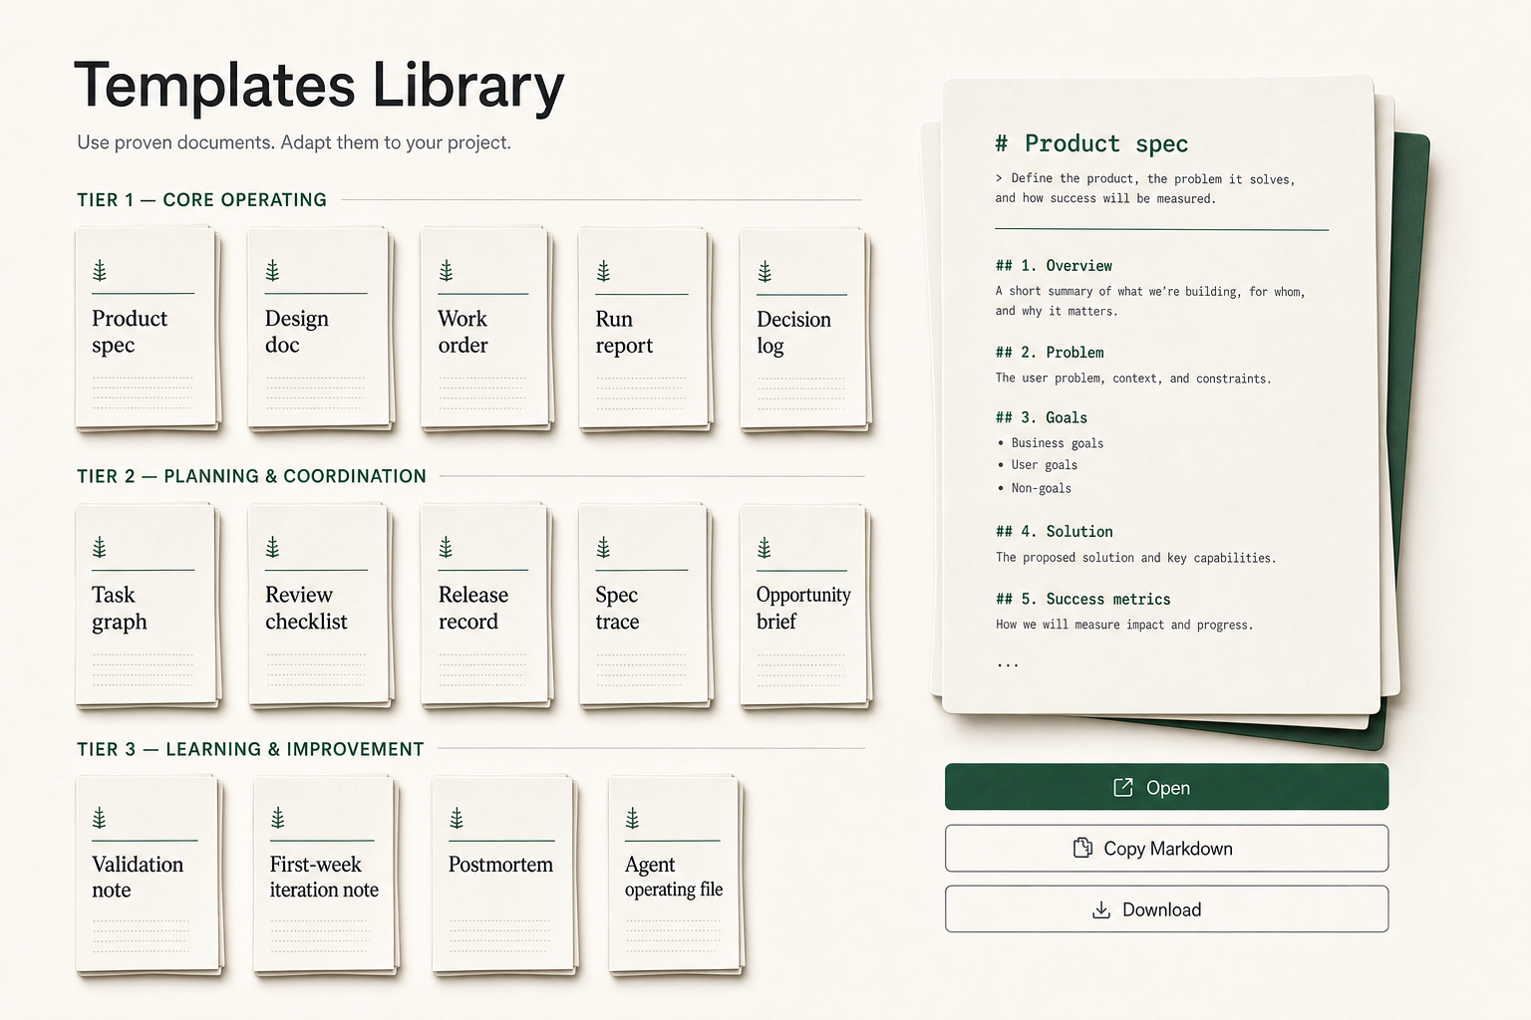This screenshot has width=1531, height=1020.
Task: Click the '## 4. Solution' preview heading
Action: pyautogui.click(x=1054, y=532)
